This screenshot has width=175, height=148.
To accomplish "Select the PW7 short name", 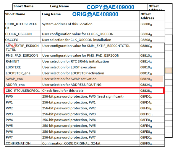I will point(9,137).
